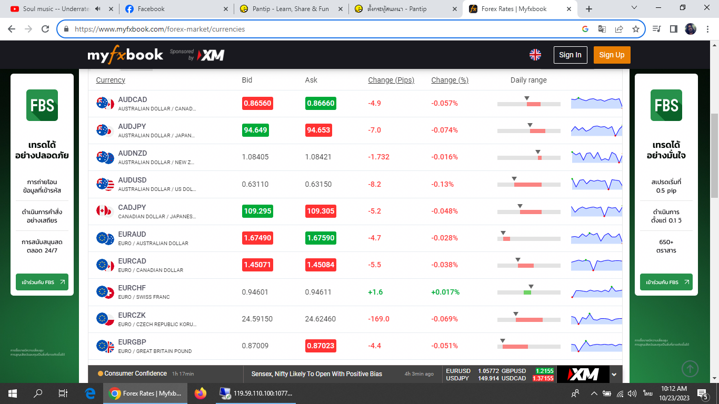Sort by Change (Pips) column header
719x404 pixels.
[391, 80]
